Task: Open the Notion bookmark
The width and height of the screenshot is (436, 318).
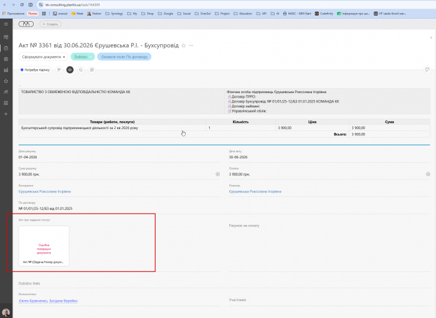Action: (x=94, y=13)
